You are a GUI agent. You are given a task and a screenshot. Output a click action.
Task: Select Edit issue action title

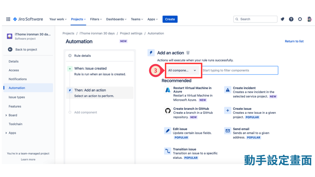click(x=180, y=129)
